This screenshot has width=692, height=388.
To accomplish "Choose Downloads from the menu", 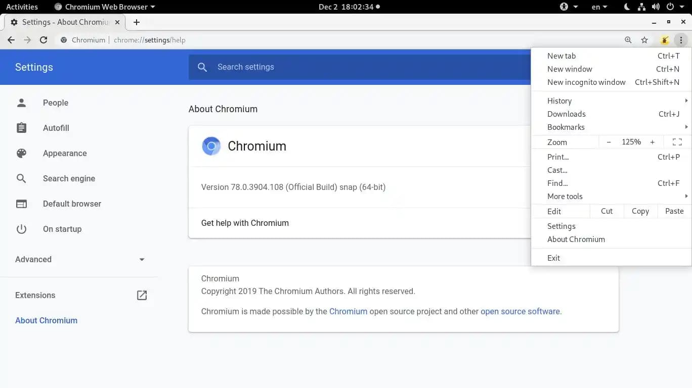I will click(x=567, y=114).
